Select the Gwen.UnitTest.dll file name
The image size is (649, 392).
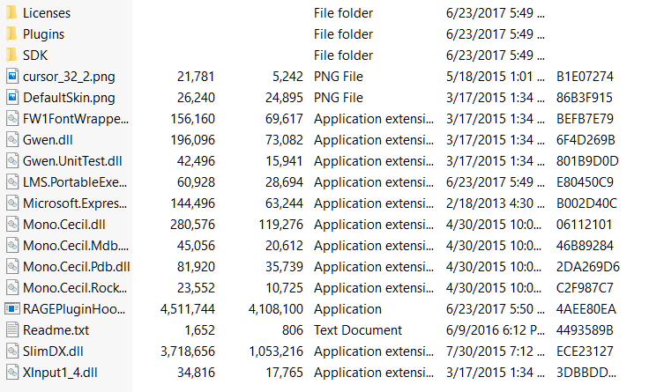coord(72,161)
